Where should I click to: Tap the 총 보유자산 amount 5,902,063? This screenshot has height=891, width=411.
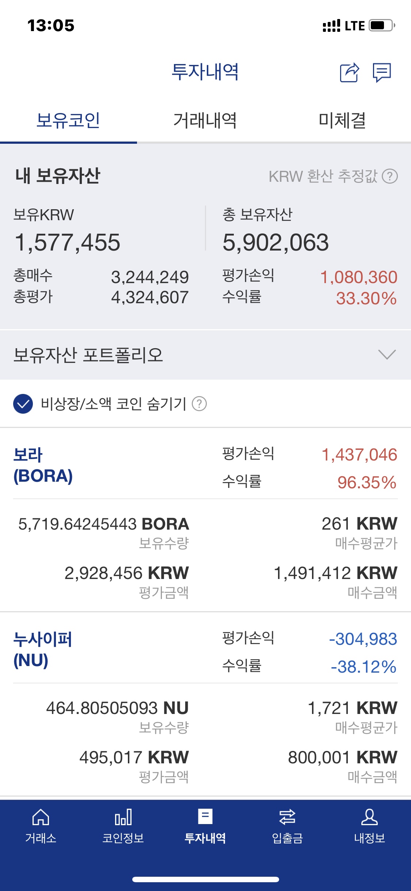(x=276, y=243)
